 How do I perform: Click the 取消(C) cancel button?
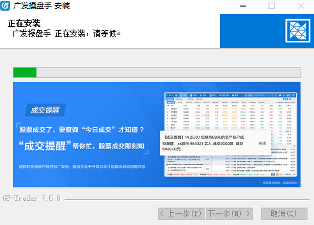(x=284, y=214)
